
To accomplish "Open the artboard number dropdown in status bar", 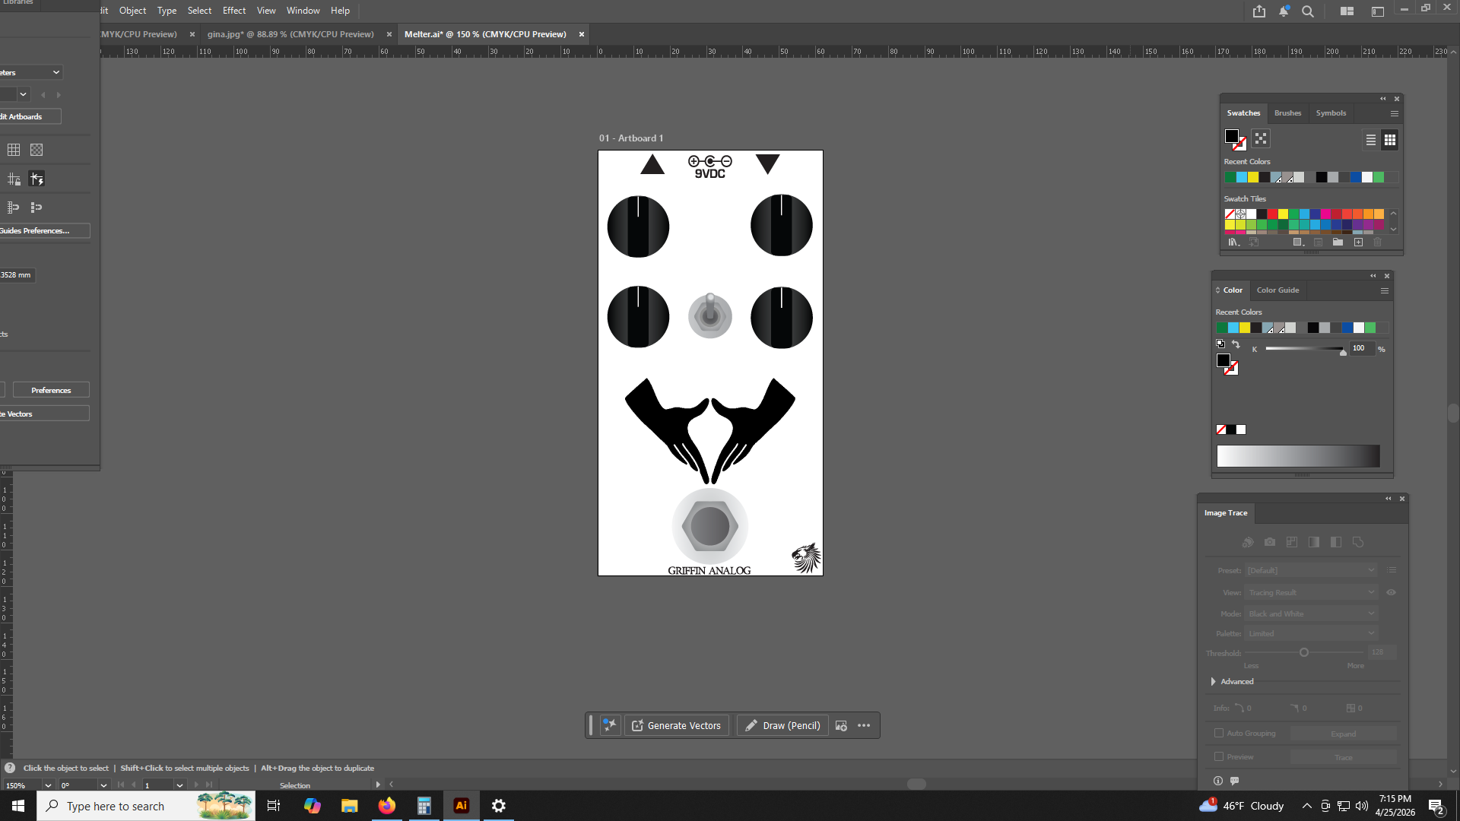I will tap(179, 785).
